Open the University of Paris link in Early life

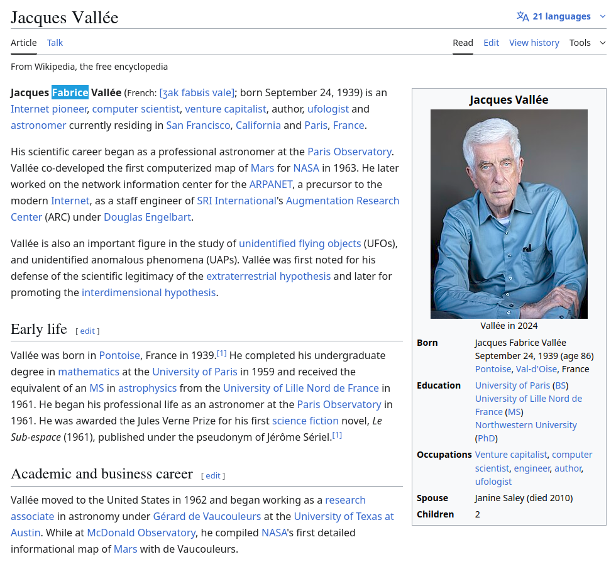[x=195, y=372]
